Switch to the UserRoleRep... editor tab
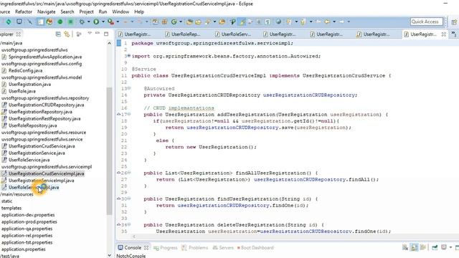Image resolution: width=459 pixels, height=258 pixels. tap(186, 34)
